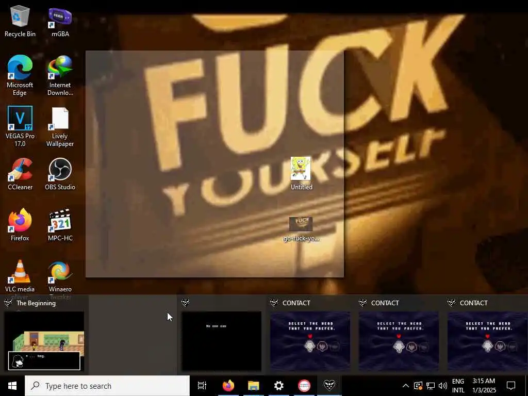Switch to Firefox in the taskbar
The height and width of the screenshot is (396, 528).
pos(228,386)
